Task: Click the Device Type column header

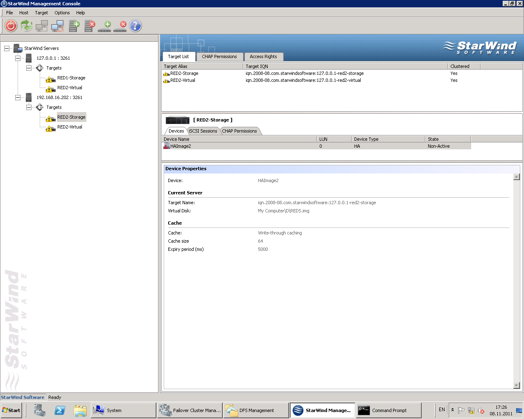Action: click(388, 139)
